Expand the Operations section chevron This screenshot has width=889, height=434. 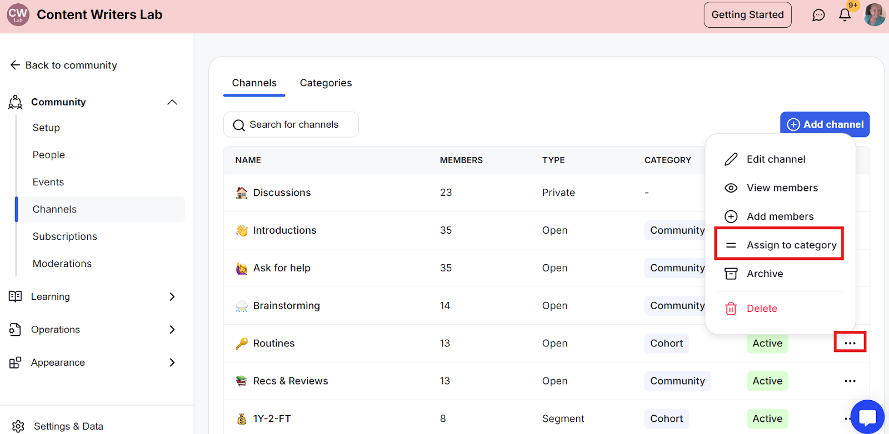(x=172, y=330)
